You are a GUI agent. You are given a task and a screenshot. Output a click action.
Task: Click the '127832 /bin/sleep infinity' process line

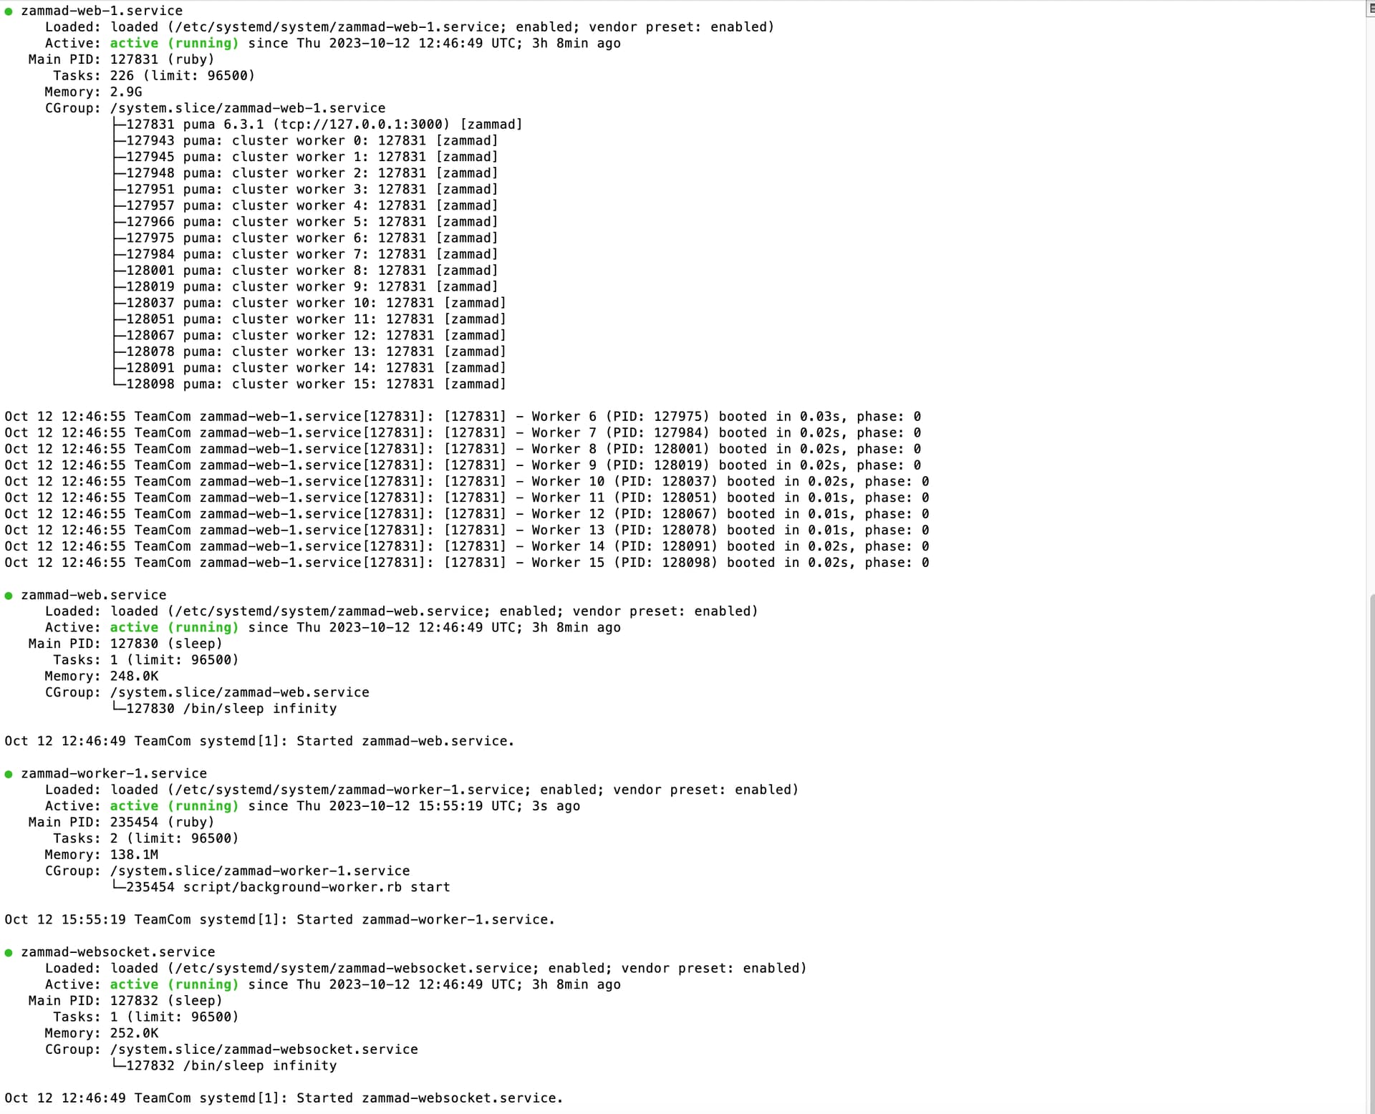click(225, 1066)
